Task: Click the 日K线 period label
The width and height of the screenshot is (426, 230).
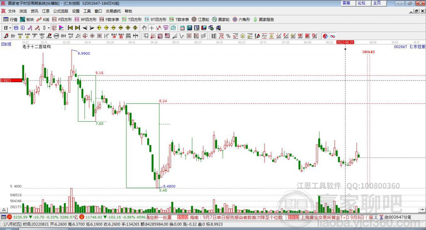Action: [6, 44]
